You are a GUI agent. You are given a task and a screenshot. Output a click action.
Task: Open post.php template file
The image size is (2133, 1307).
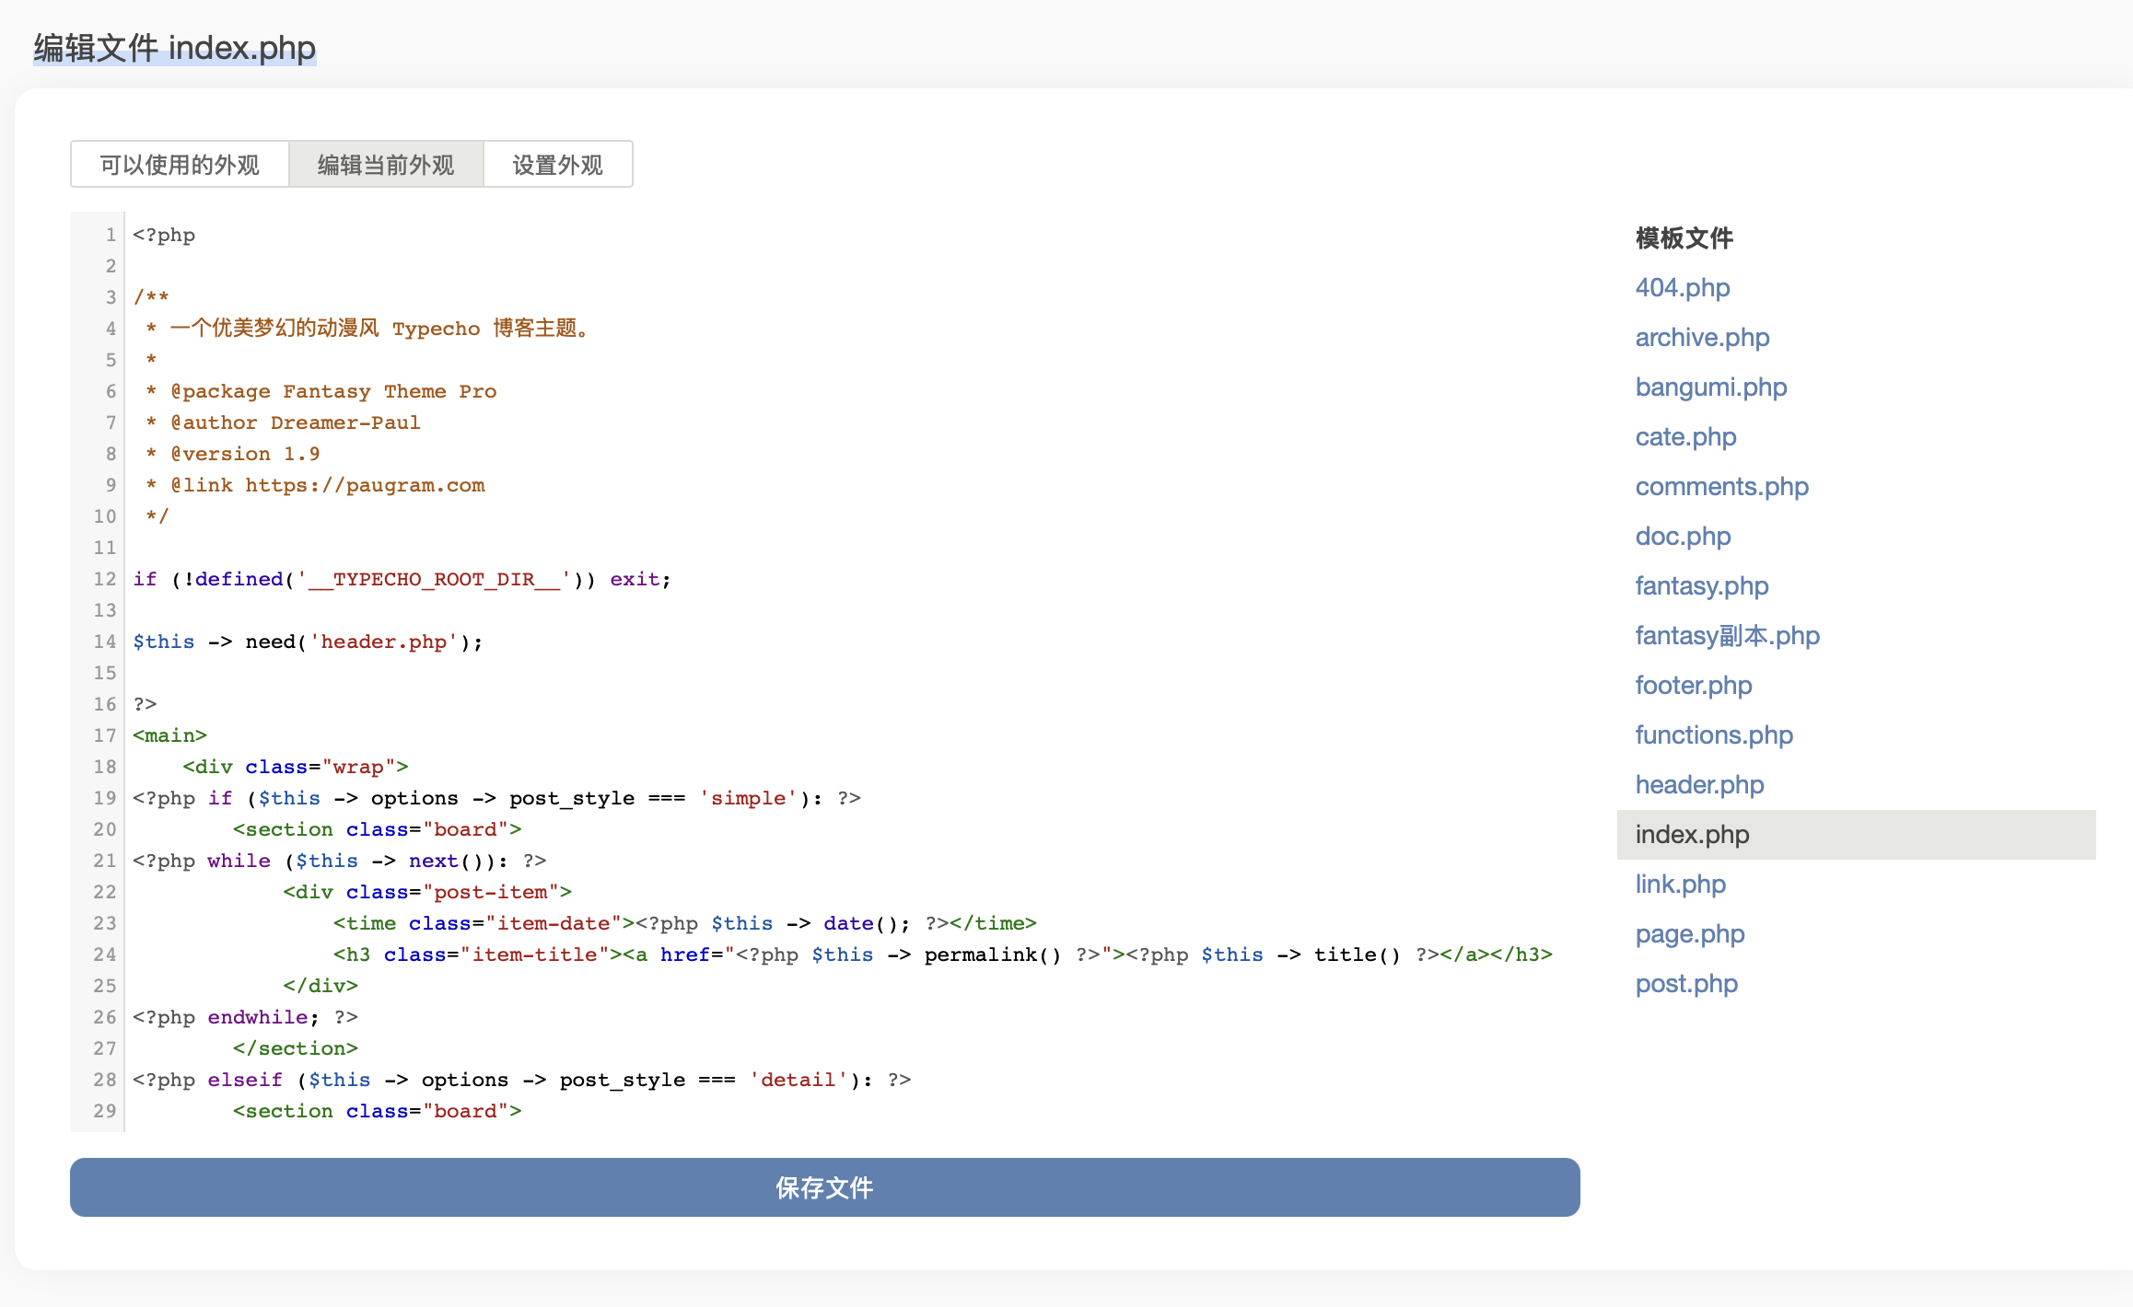point(1686,984)
